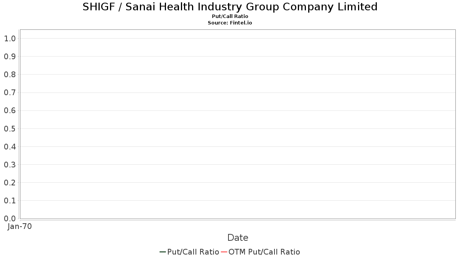Toggle the OTM Put/Call Ratio legend entry
This screenshot has width=460, height=258.
(x=264, y=252)
